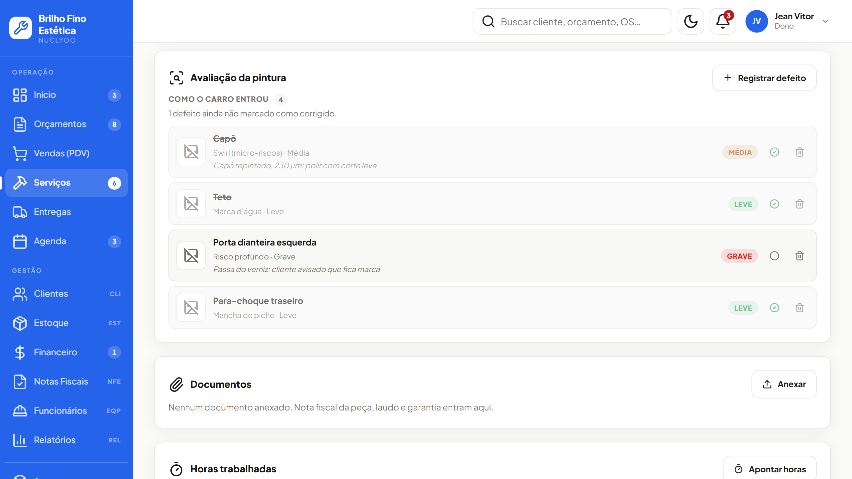This screenshot has height=479, width=852.
Task: Unmark Capô defect as corrected
Action: tap(774, 152)
